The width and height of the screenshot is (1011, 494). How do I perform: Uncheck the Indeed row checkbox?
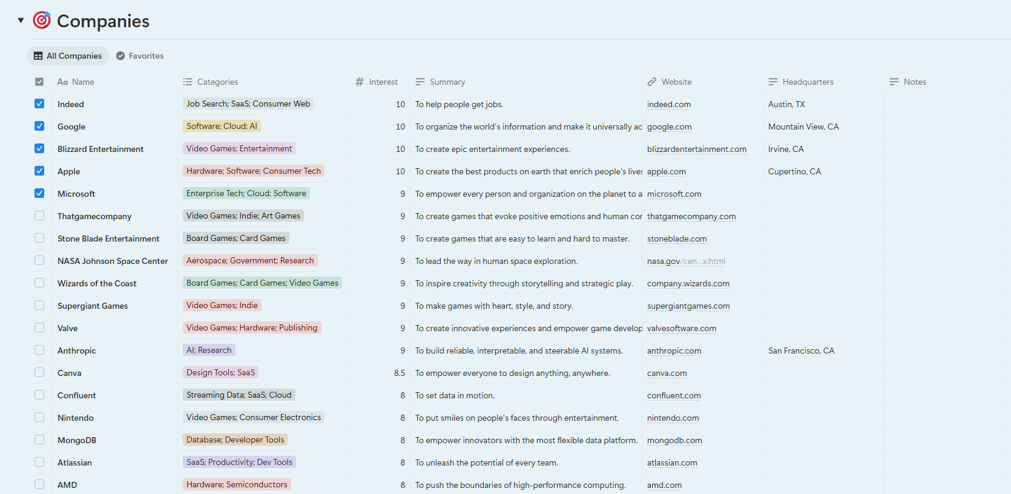pos(39,104)
